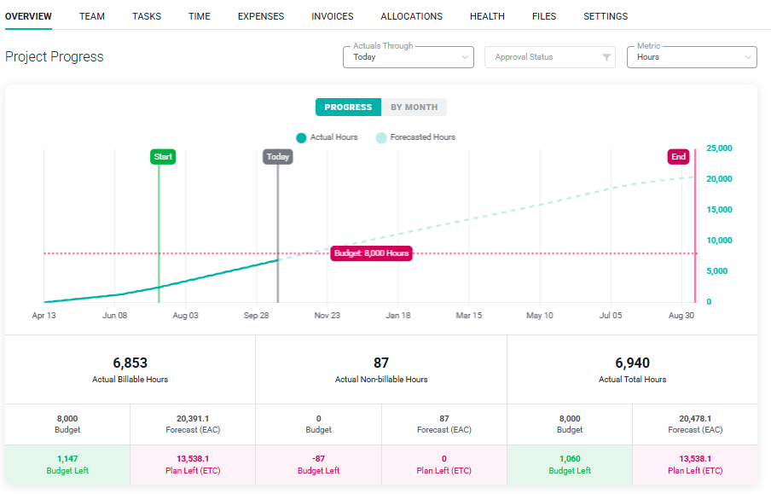Open the Overview tab

click(x=28, y=16)
